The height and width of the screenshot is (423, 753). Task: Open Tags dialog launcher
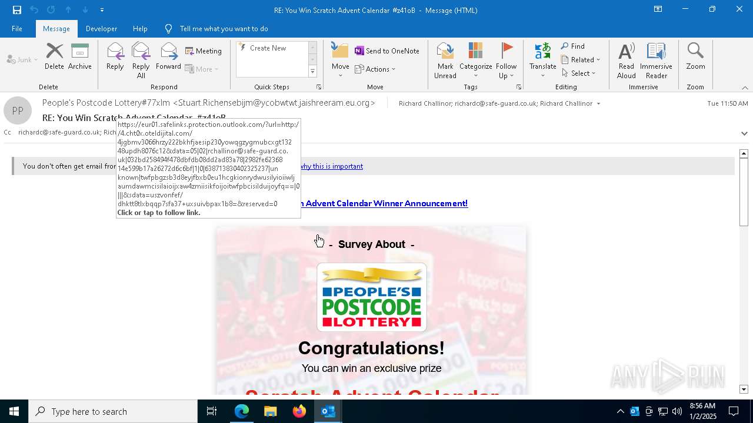tap(519, 87)
